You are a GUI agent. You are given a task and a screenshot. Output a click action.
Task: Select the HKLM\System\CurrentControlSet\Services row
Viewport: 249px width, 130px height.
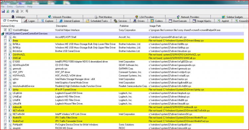[x=122, y=33]
